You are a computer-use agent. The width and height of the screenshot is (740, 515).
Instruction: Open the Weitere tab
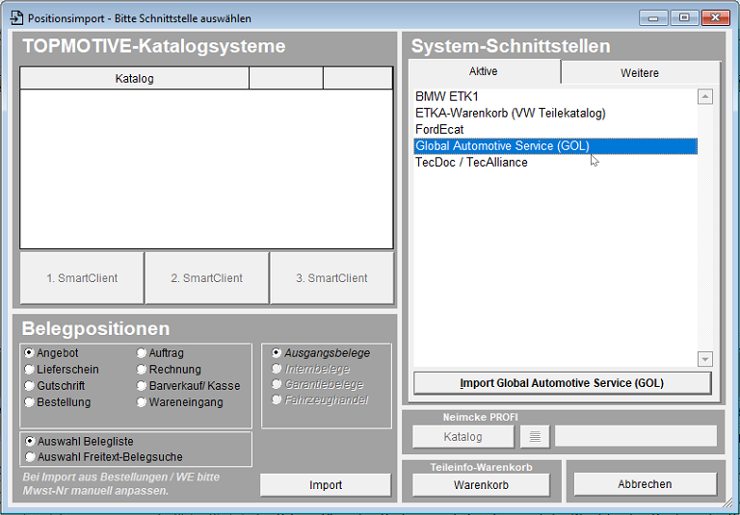(x=640, y=73)
